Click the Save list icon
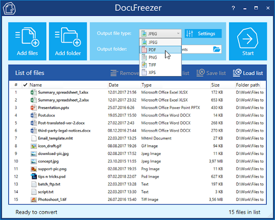The image size is (275, 220). click(x=201, y=73)
